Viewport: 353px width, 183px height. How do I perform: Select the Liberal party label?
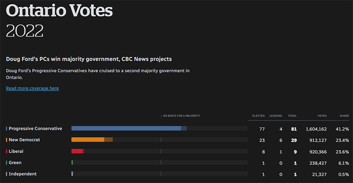click(x=16, y=151)
